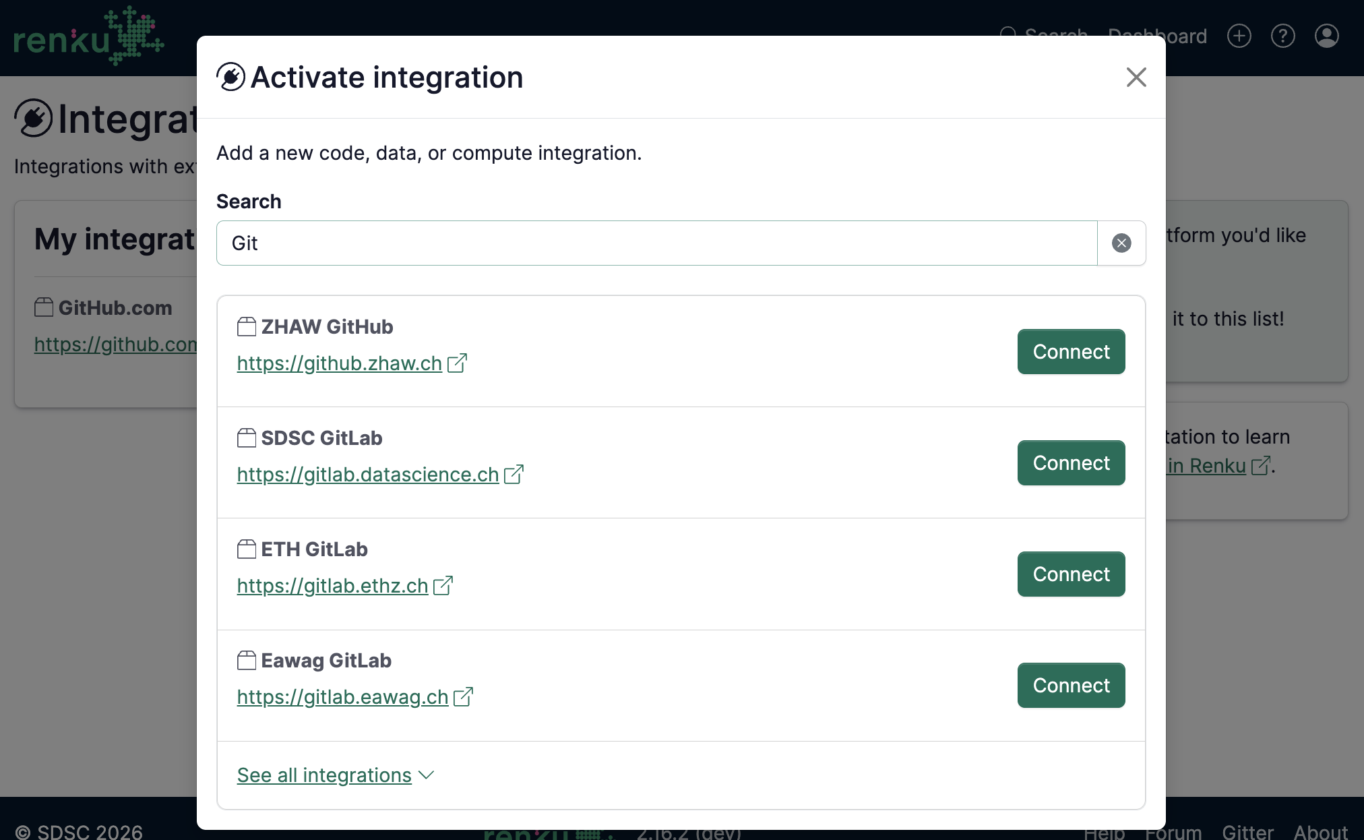Image resolution: width=1364 pixels, height=840 pixels.
Task: Open the help question mark menu
Action: click(1282, 36)
